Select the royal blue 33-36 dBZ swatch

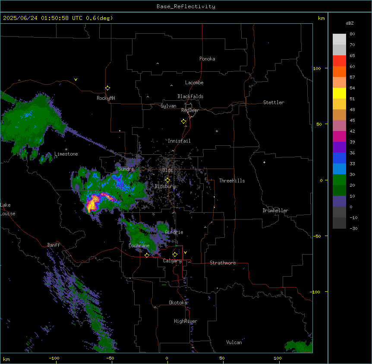[x=339, y=158]
